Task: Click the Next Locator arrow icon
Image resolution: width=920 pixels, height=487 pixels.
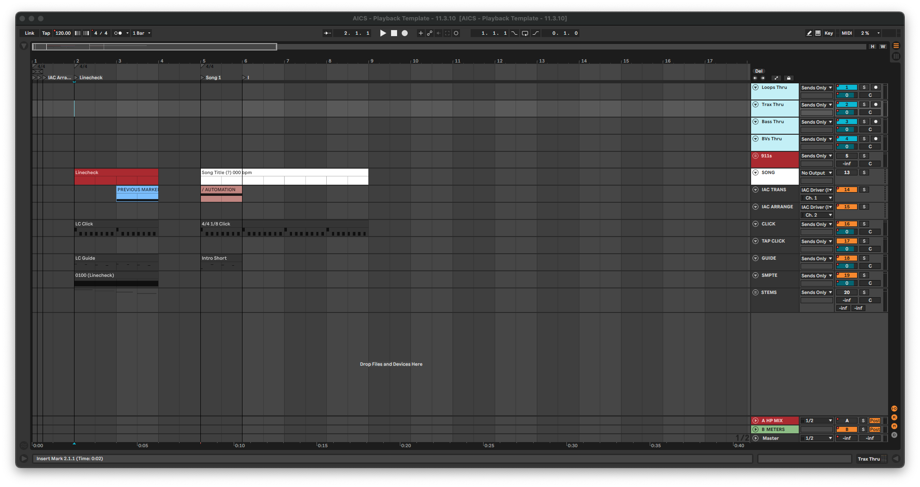Action: [x=763, y=78]
